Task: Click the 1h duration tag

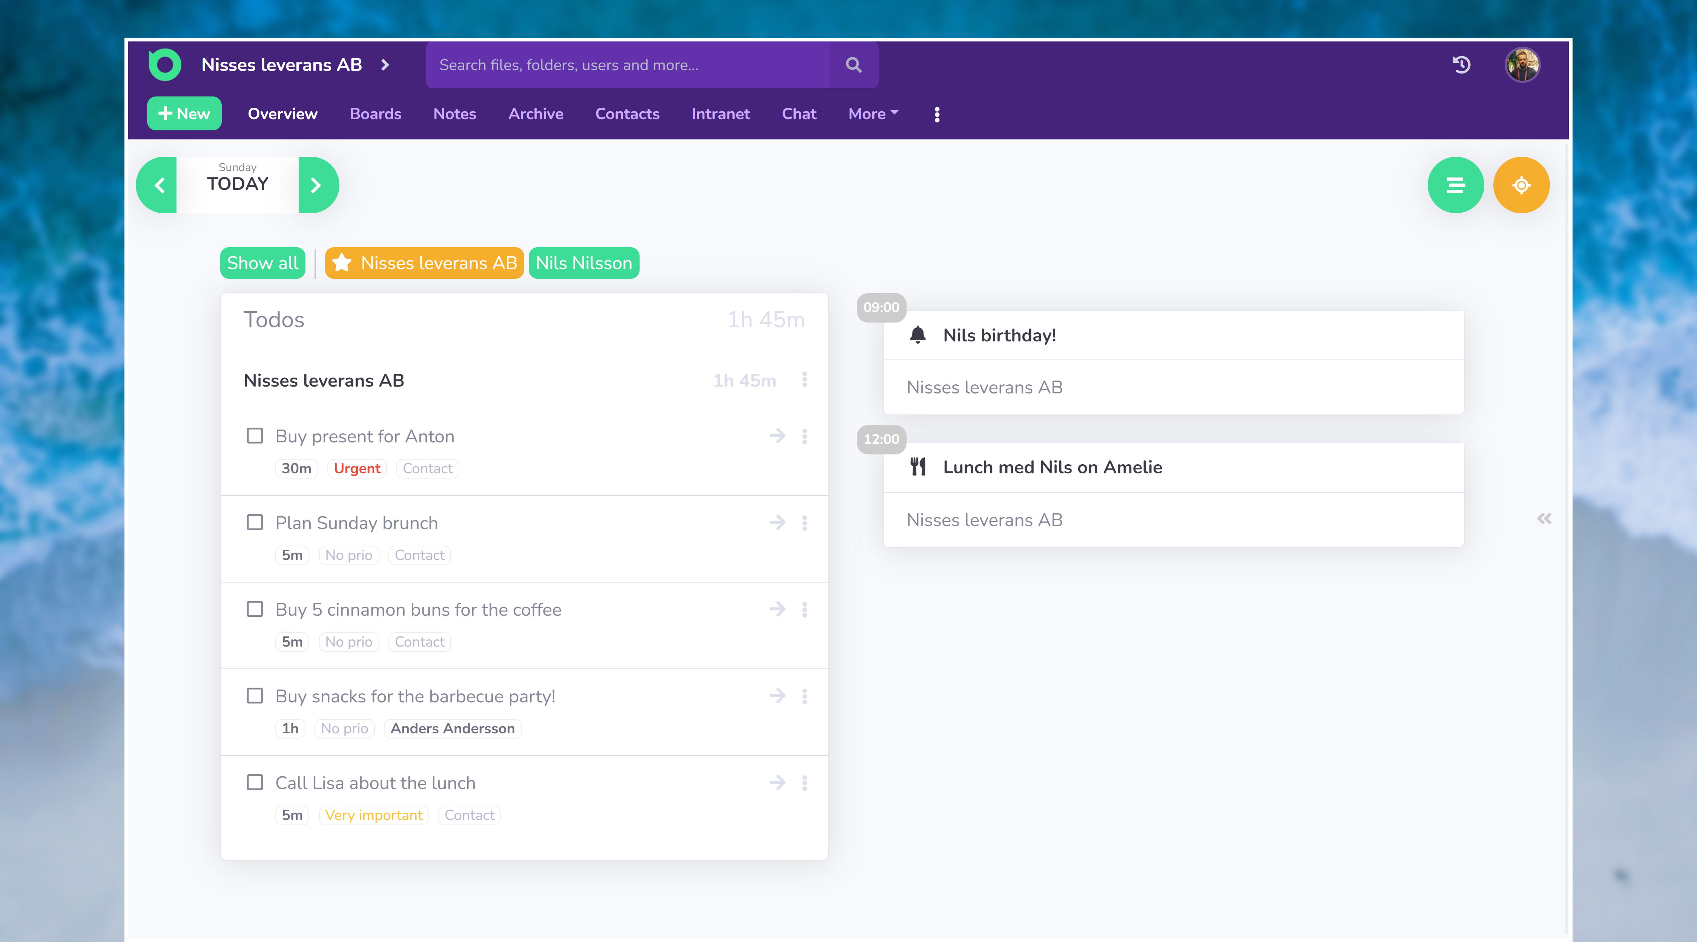Action: point(290,729)
